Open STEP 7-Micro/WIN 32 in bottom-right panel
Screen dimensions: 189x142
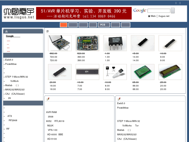(128, 121)
